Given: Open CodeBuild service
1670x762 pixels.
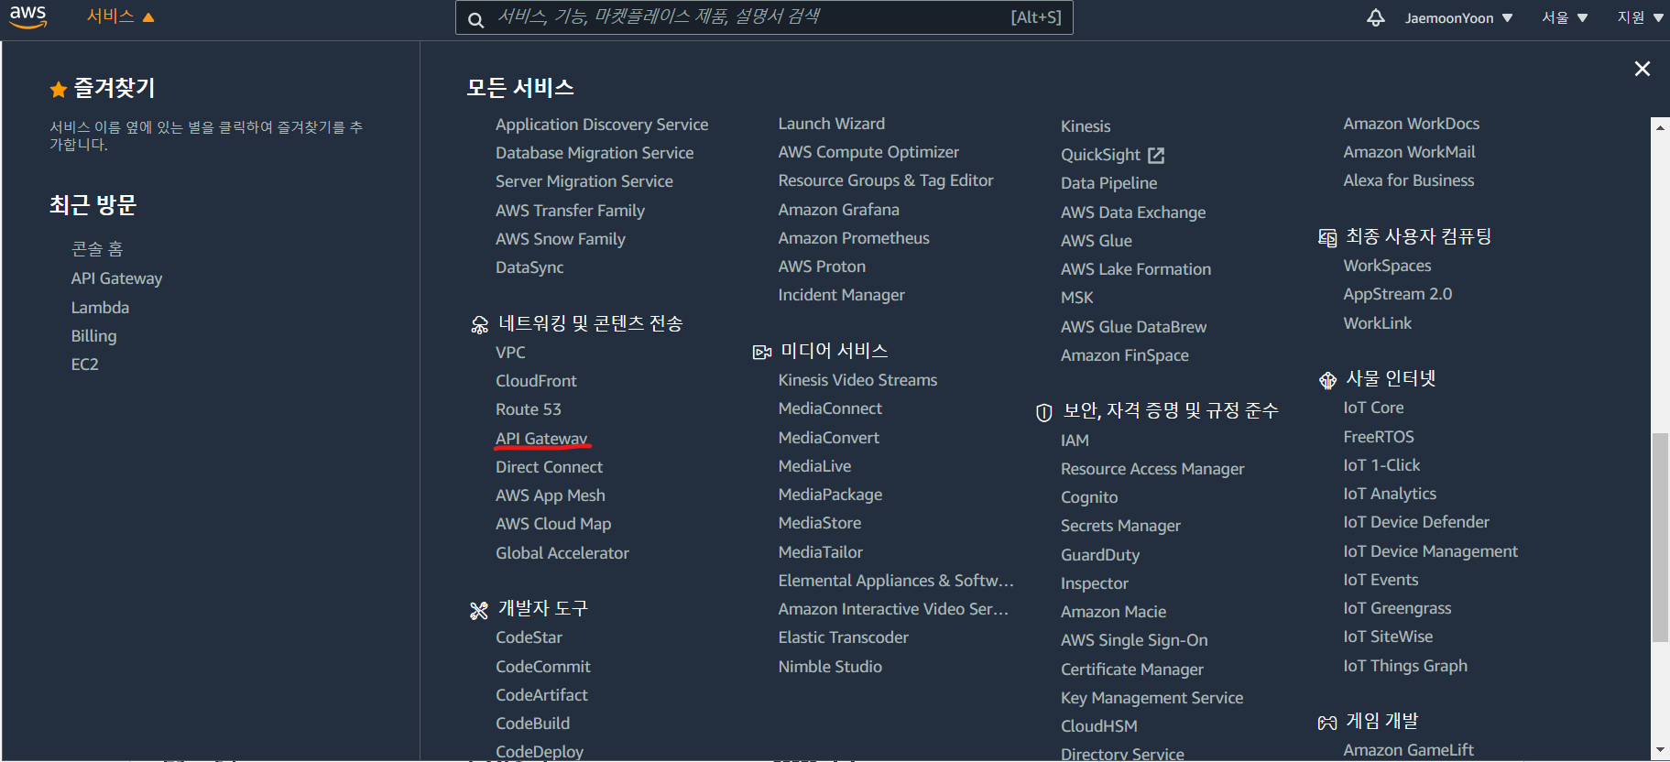Looking at the screenshot, I should (x=532, y=724).
